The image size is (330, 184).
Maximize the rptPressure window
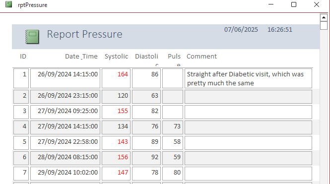pos(294,4)
